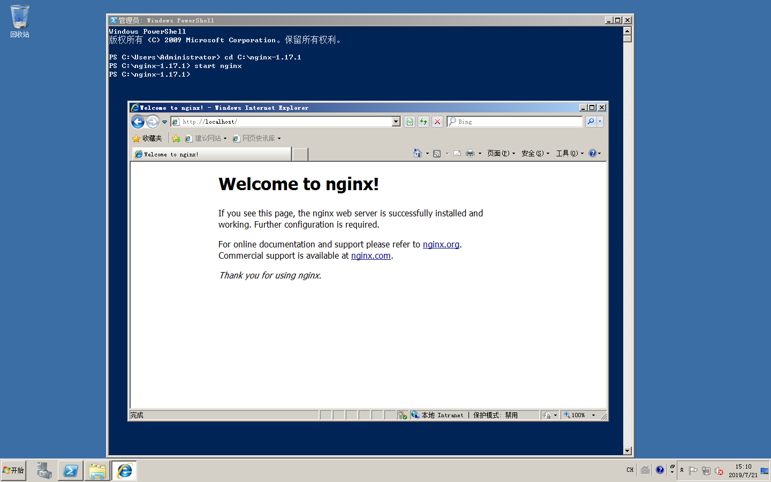Open the Home page icon
Viewport: 771px width, 482px height.
tap(418, 153)
